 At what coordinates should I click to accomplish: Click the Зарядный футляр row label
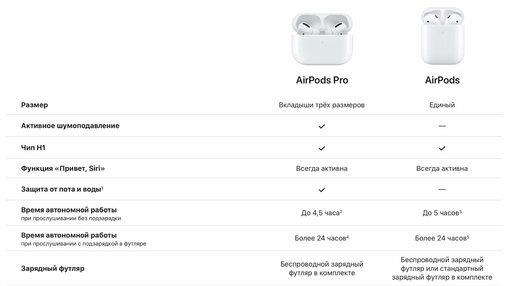point(53,269)
